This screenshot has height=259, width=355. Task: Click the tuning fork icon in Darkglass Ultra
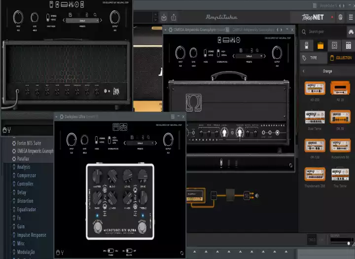coord(62,252)
